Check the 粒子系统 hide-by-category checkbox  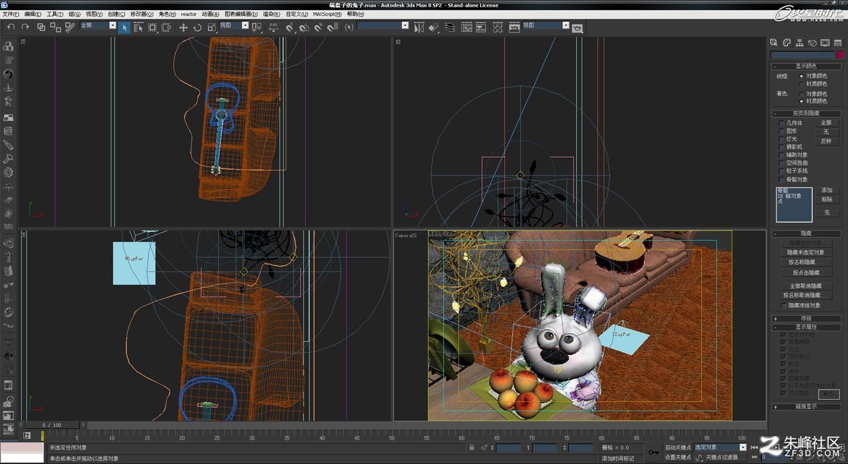(x=782, y=171)
